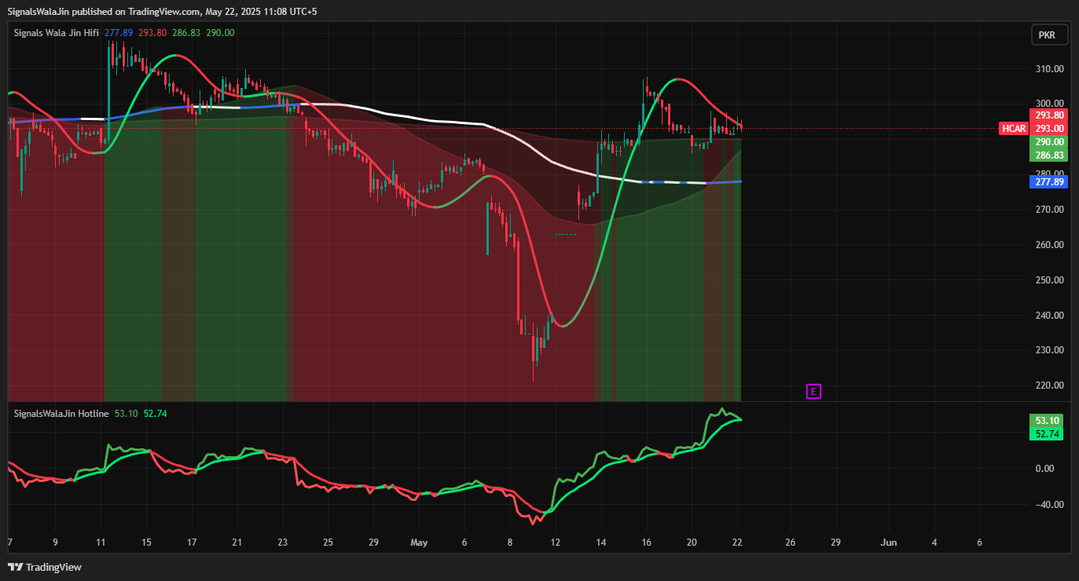Click the 26 date label on time axis
The width and height of the screenshot is (1079, 581).
pyautogui.click(x=790, y=543)
